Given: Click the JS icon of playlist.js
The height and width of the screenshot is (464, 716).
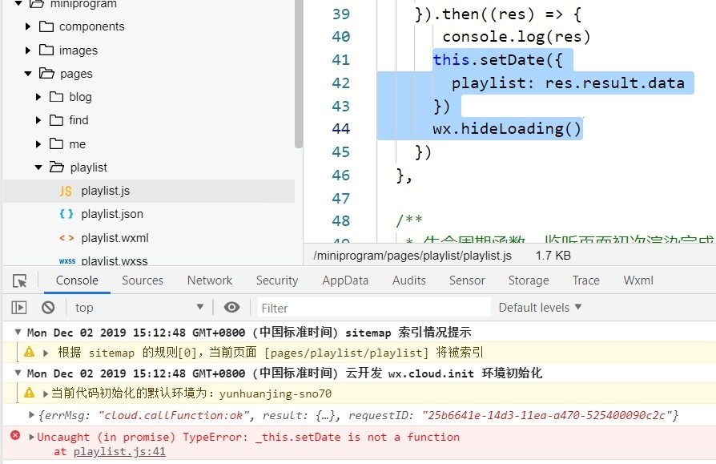Looking at the screenshot, I should pyautogui.click(x=66, y=191).
